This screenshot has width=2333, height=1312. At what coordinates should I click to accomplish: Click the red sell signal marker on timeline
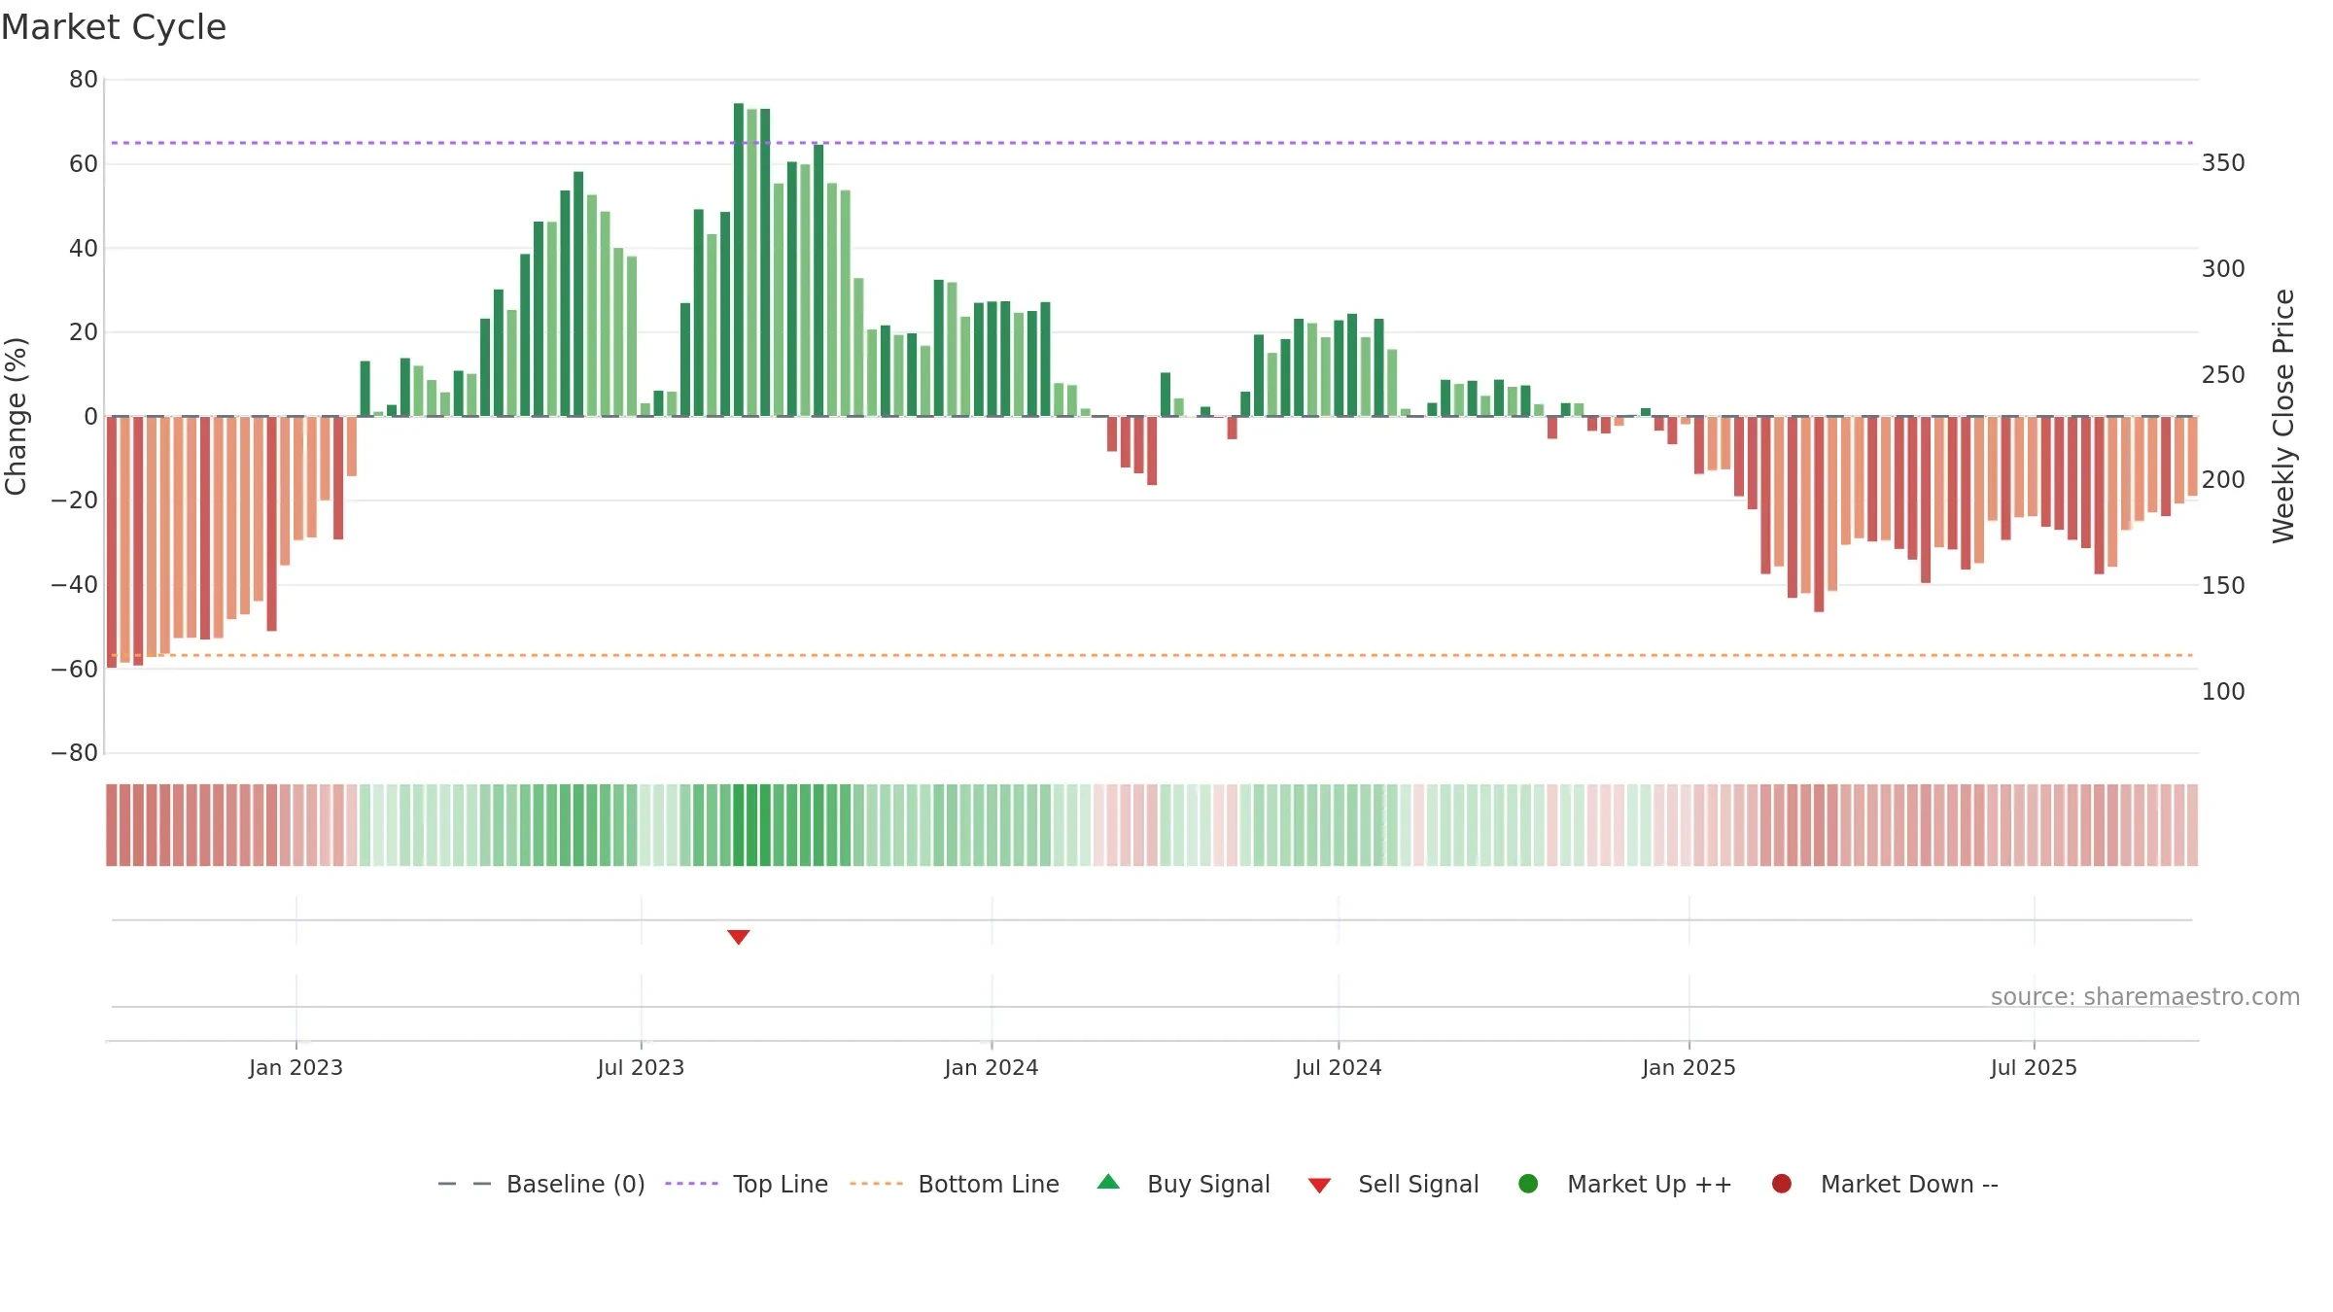pyautogui.click(x=739, y=937)
